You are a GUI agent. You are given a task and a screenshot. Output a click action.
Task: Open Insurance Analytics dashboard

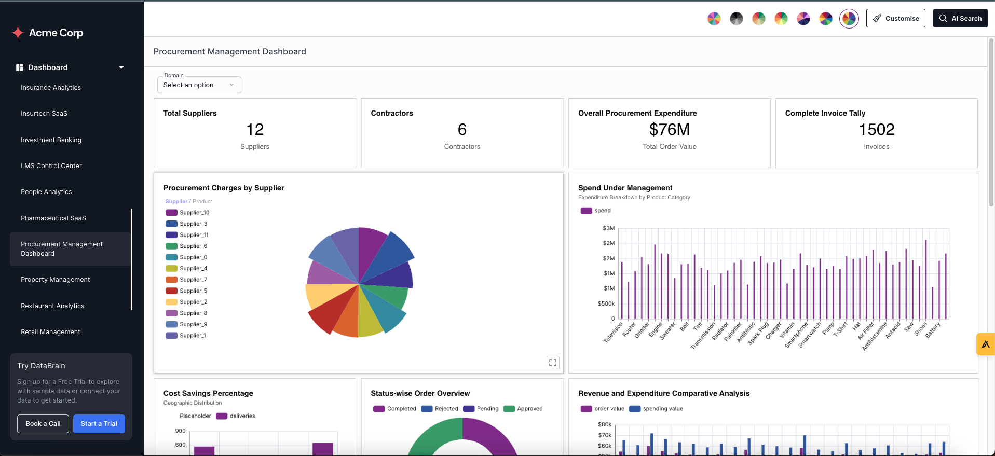[x=51, y=88]
